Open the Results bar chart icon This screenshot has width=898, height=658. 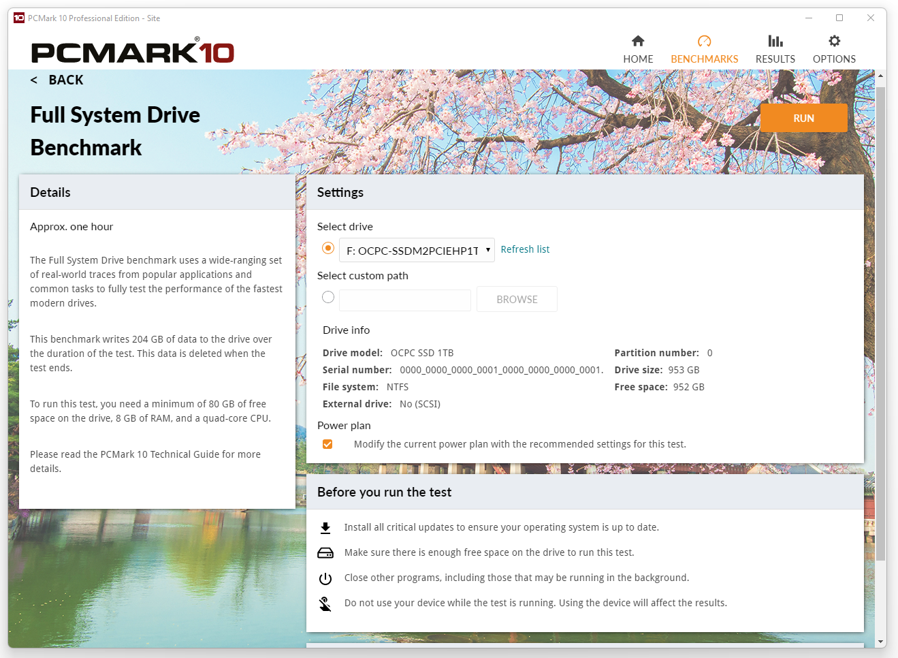[775, 41]
